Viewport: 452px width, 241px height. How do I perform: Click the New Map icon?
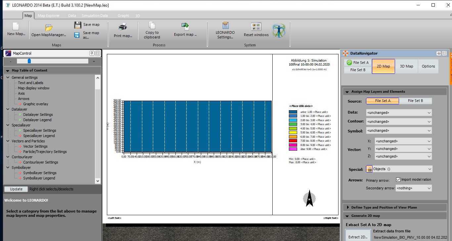tap(16, 26)
